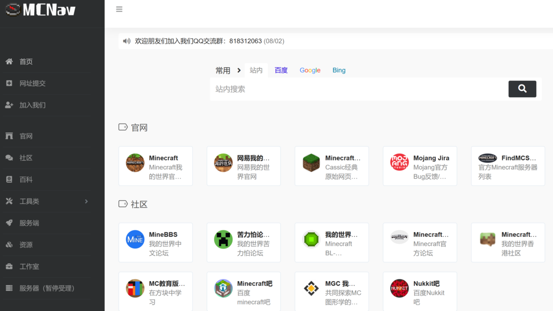Click the red Mojang Studios icon
The width and height of the screenshot is (553, 311).
tap(400, 162)
